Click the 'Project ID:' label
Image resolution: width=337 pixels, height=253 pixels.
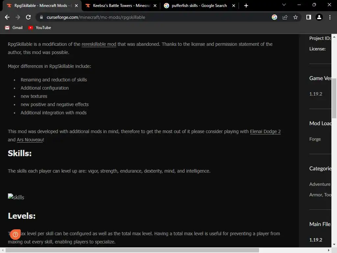[320, 38]
